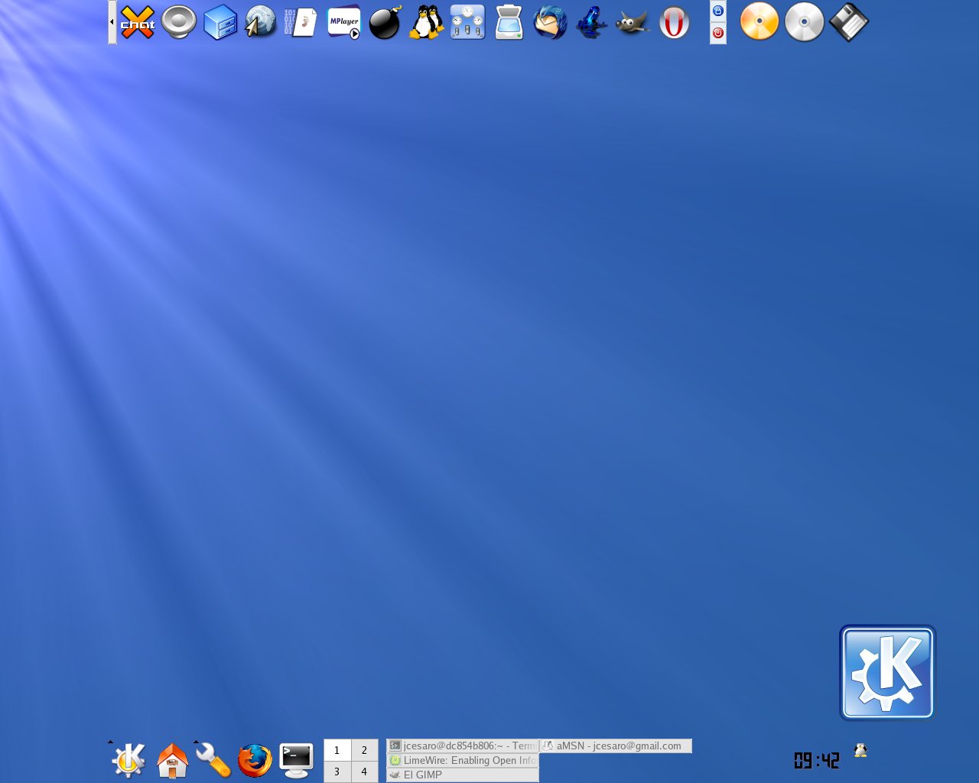979x783 pixels.
Task: Hide the top panel with its arrow handle
Action: 112,22
